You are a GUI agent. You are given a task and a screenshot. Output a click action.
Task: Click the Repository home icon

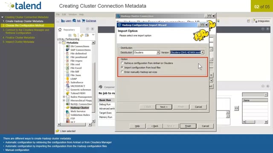[60, 30]
